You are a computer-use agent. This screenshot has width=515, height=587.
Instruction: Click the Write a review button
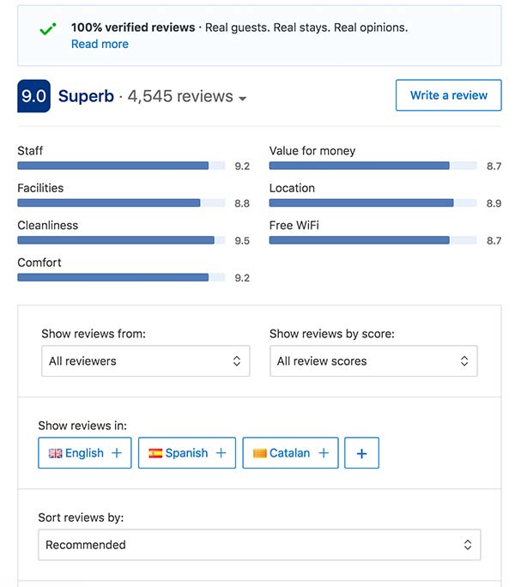pyautogui.click(x=448, y=95)
